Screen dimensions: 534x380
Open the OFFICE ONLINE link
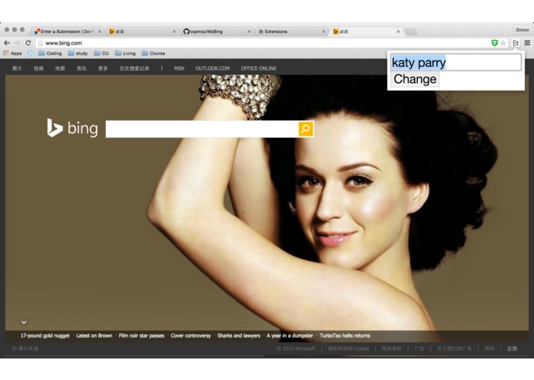tap(259, 68)
